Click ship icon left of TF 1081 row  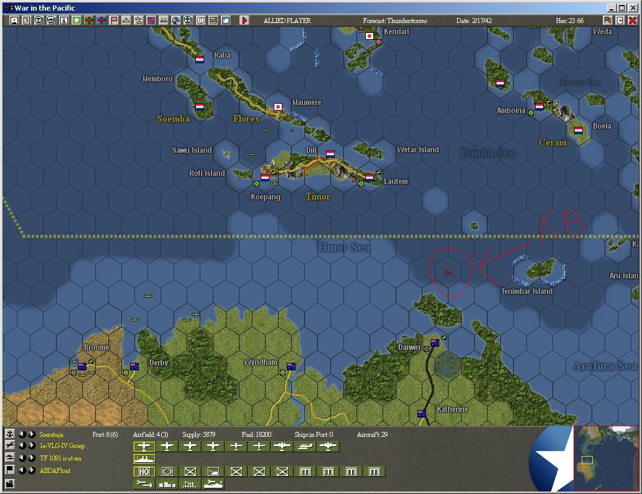[x=10, y=457]
